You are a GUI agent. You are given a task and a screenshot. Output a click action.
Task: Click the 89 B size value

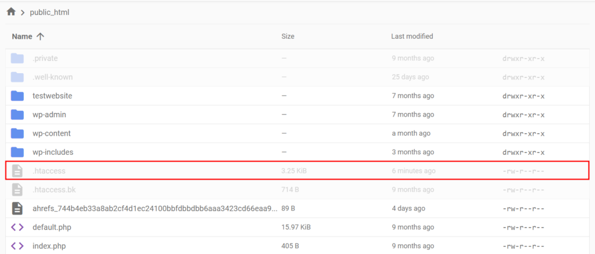[288, 209]
